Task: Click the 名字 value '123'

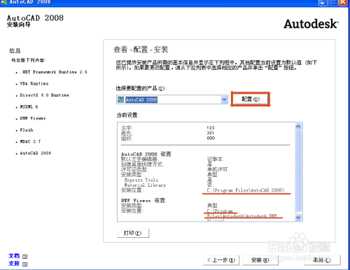Action: 211,128
